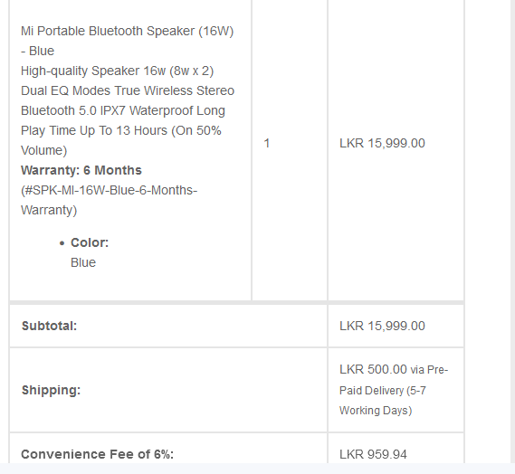Viewport: 515px width, 474px height.
Task: Click the Pre-Paid Delivery (5-7 Working Days) text
Action: coord(394,390)
